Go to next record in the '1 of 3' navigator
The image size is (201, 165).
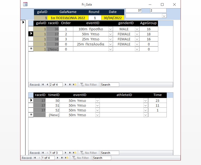tap(66, 153)
